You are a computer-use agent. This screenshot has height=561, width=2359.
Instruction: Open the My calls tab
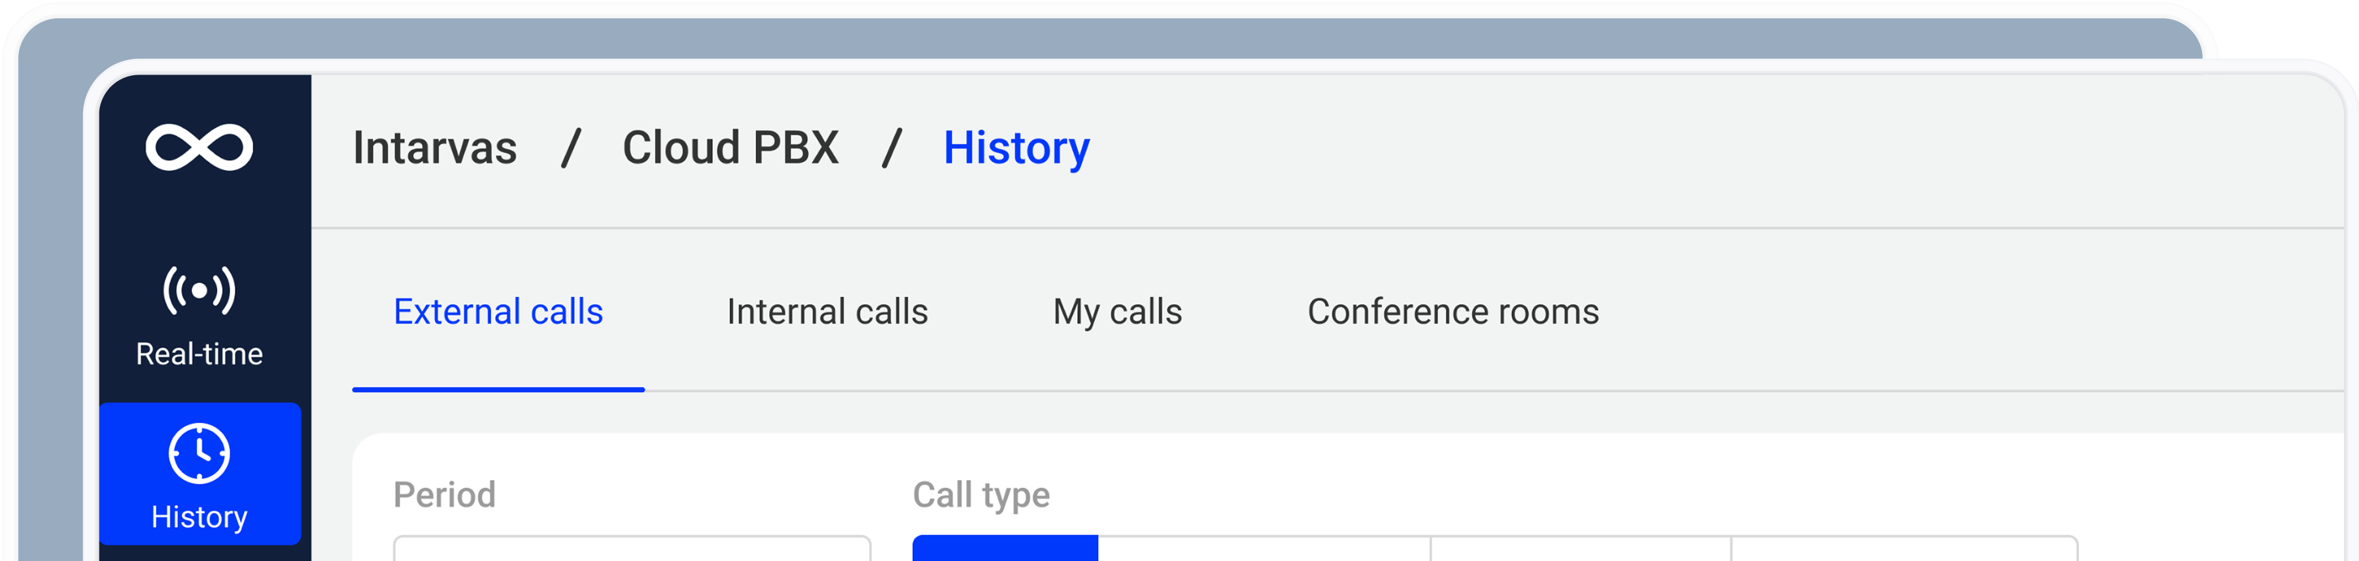click(1117, 312)
